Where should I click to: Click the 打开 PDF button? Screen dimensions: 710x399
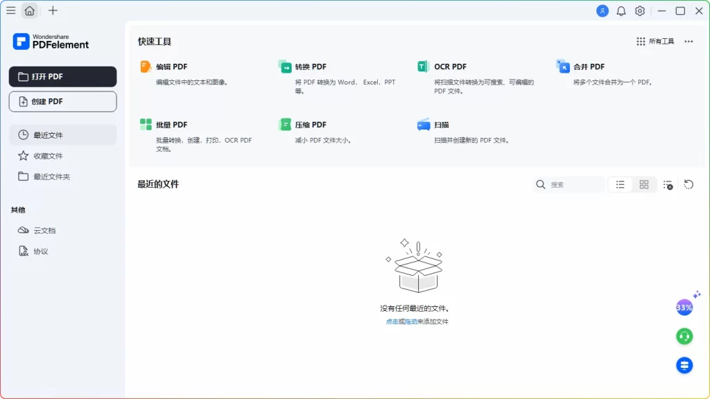pyautogui.click(x=62, y=77)
